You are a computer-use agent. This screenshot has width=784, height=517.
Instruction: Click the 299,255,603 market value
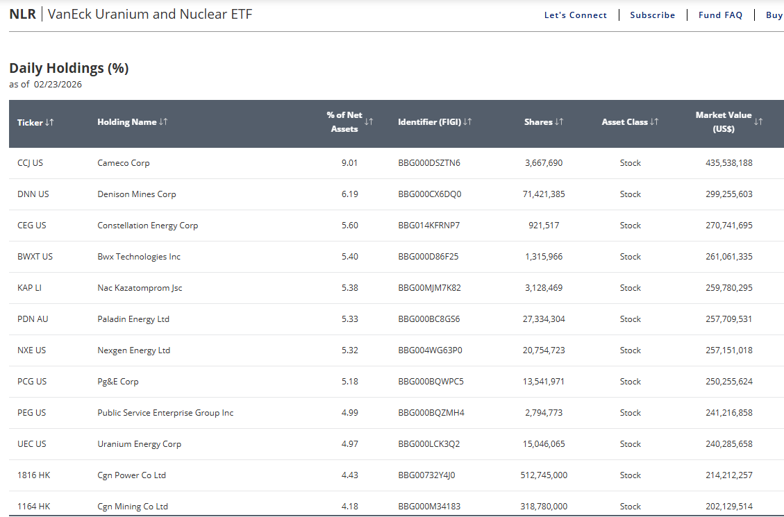[x=729, y=194]
